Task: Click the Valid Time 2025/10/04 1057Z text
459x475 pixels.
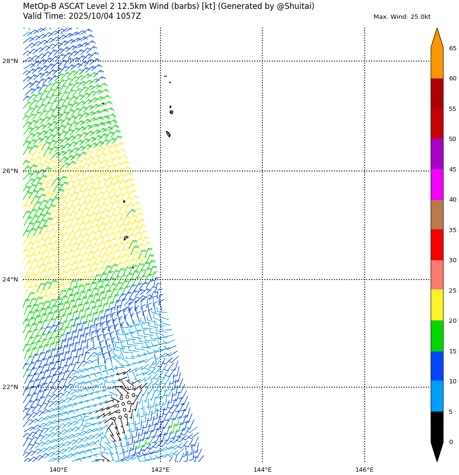Action: coord(82,16)
